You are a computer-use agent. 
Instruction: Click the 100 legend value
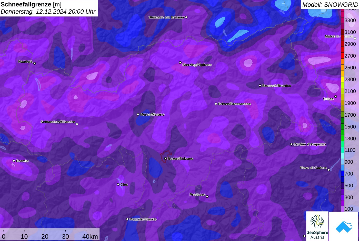pos(349,209)
